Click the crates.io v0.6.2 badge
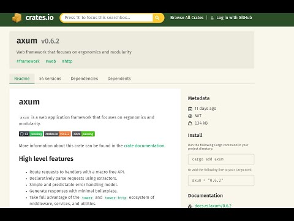 [x=58, y=134]
